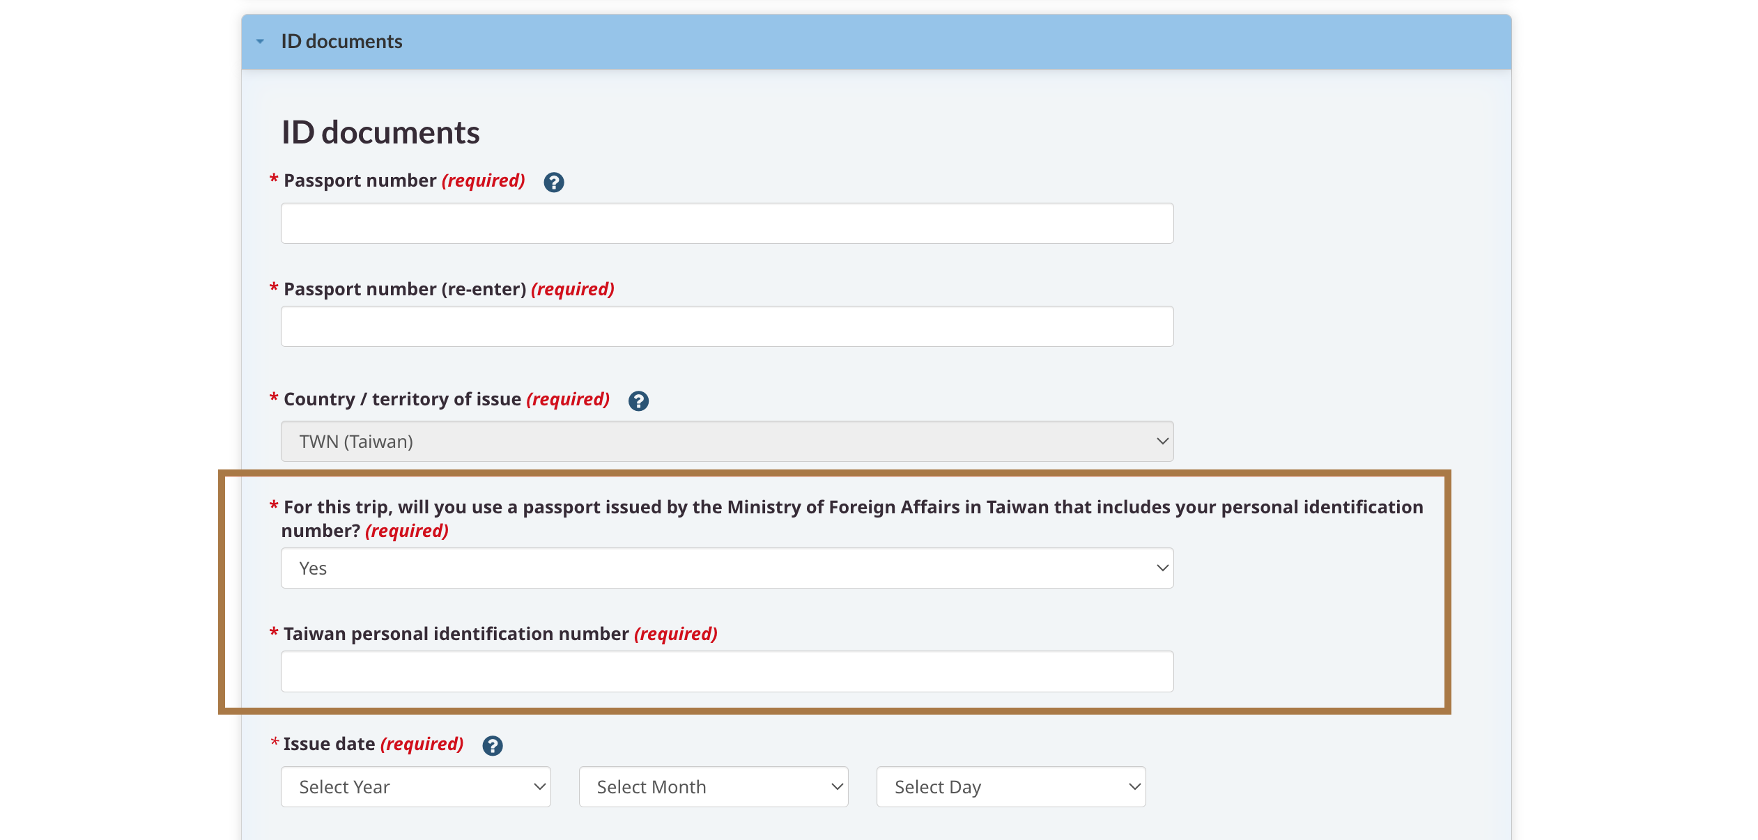Open help for Country / territory of issue
The width and height of the screenshot is (1758, 840).
click(638, 400)
